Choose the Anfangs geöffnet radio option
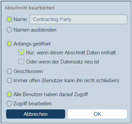 (x=9, y=44)
